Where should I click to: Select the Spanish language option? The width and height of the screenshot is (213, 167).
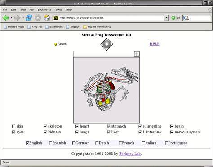[50, 143]
